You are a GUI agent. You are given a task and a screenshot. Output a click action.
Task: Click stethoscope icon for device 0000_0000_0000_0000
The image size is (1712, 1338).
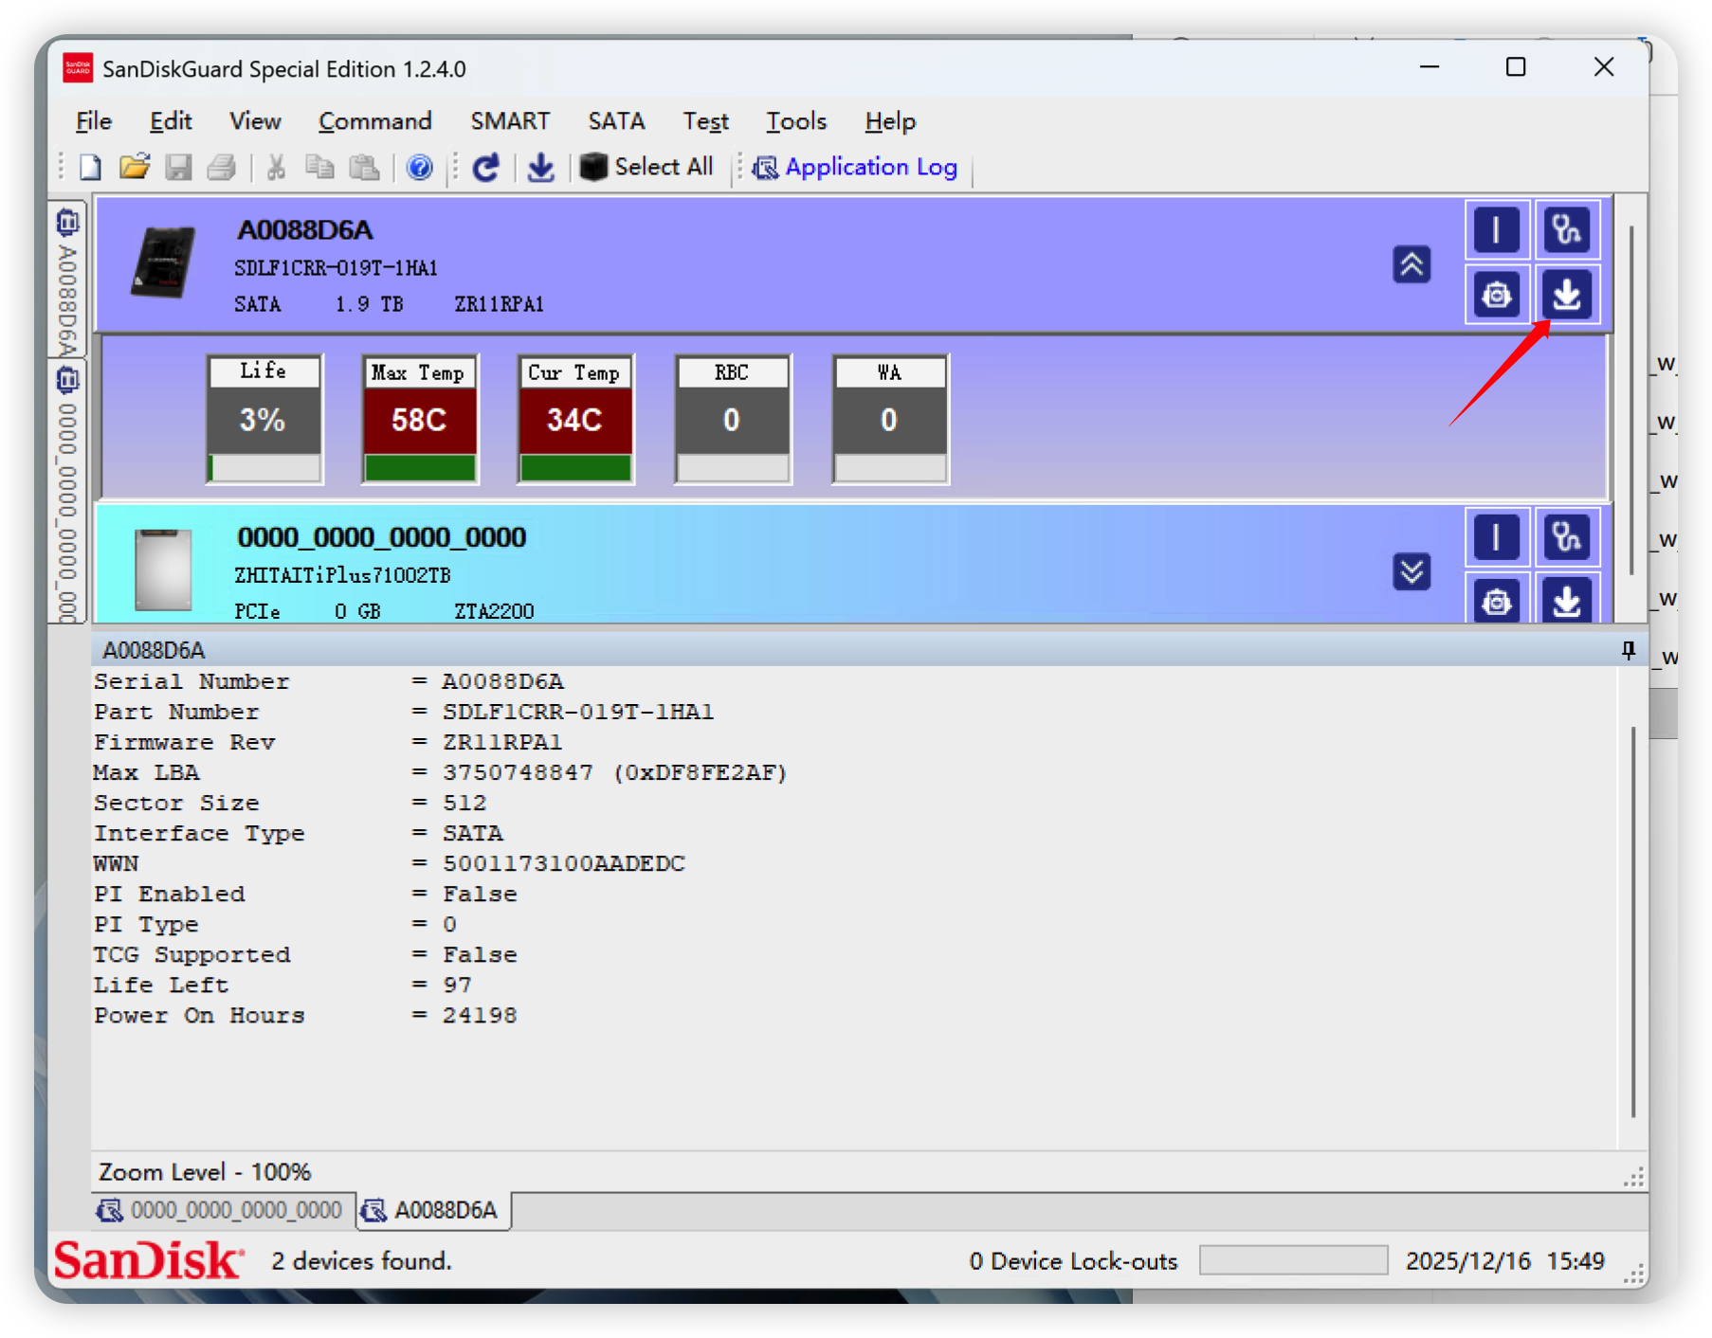coord(1566,537)
